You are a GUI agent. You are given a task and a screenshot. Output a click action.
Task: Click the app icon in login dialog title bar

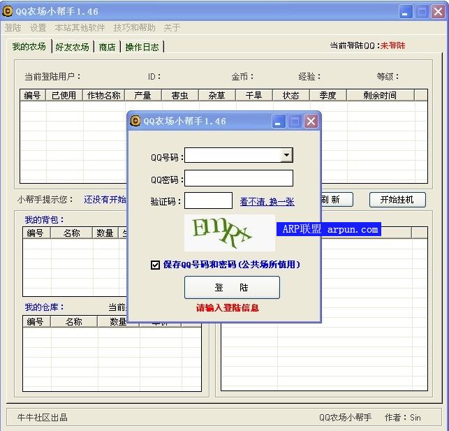[x=135, y=121]
